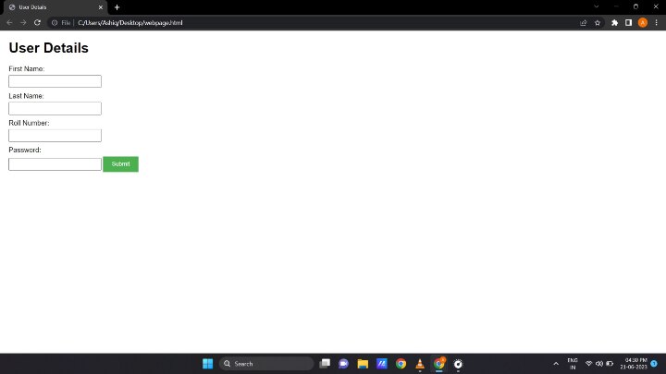Screen dimensions: 666x374
Task: Change the ENG IN input language
Action: 573,364
